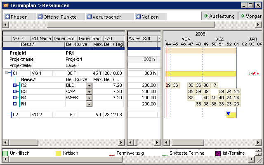Open the Auslastung view button

coord(219,16)
